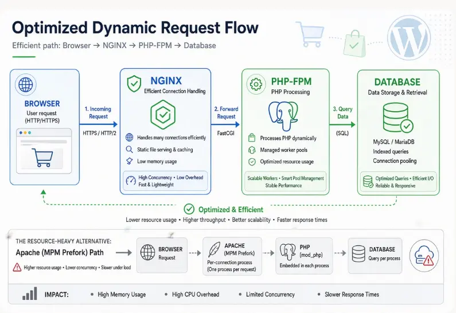This screenshot has height=313, width=456.
Task: Click 'MySQL / MariaDB' text
Action: pyautogui.click(x=393, y=142)
